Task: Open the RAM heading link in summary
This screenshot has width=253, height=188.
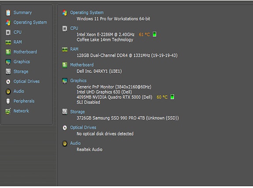Action: 74,49
